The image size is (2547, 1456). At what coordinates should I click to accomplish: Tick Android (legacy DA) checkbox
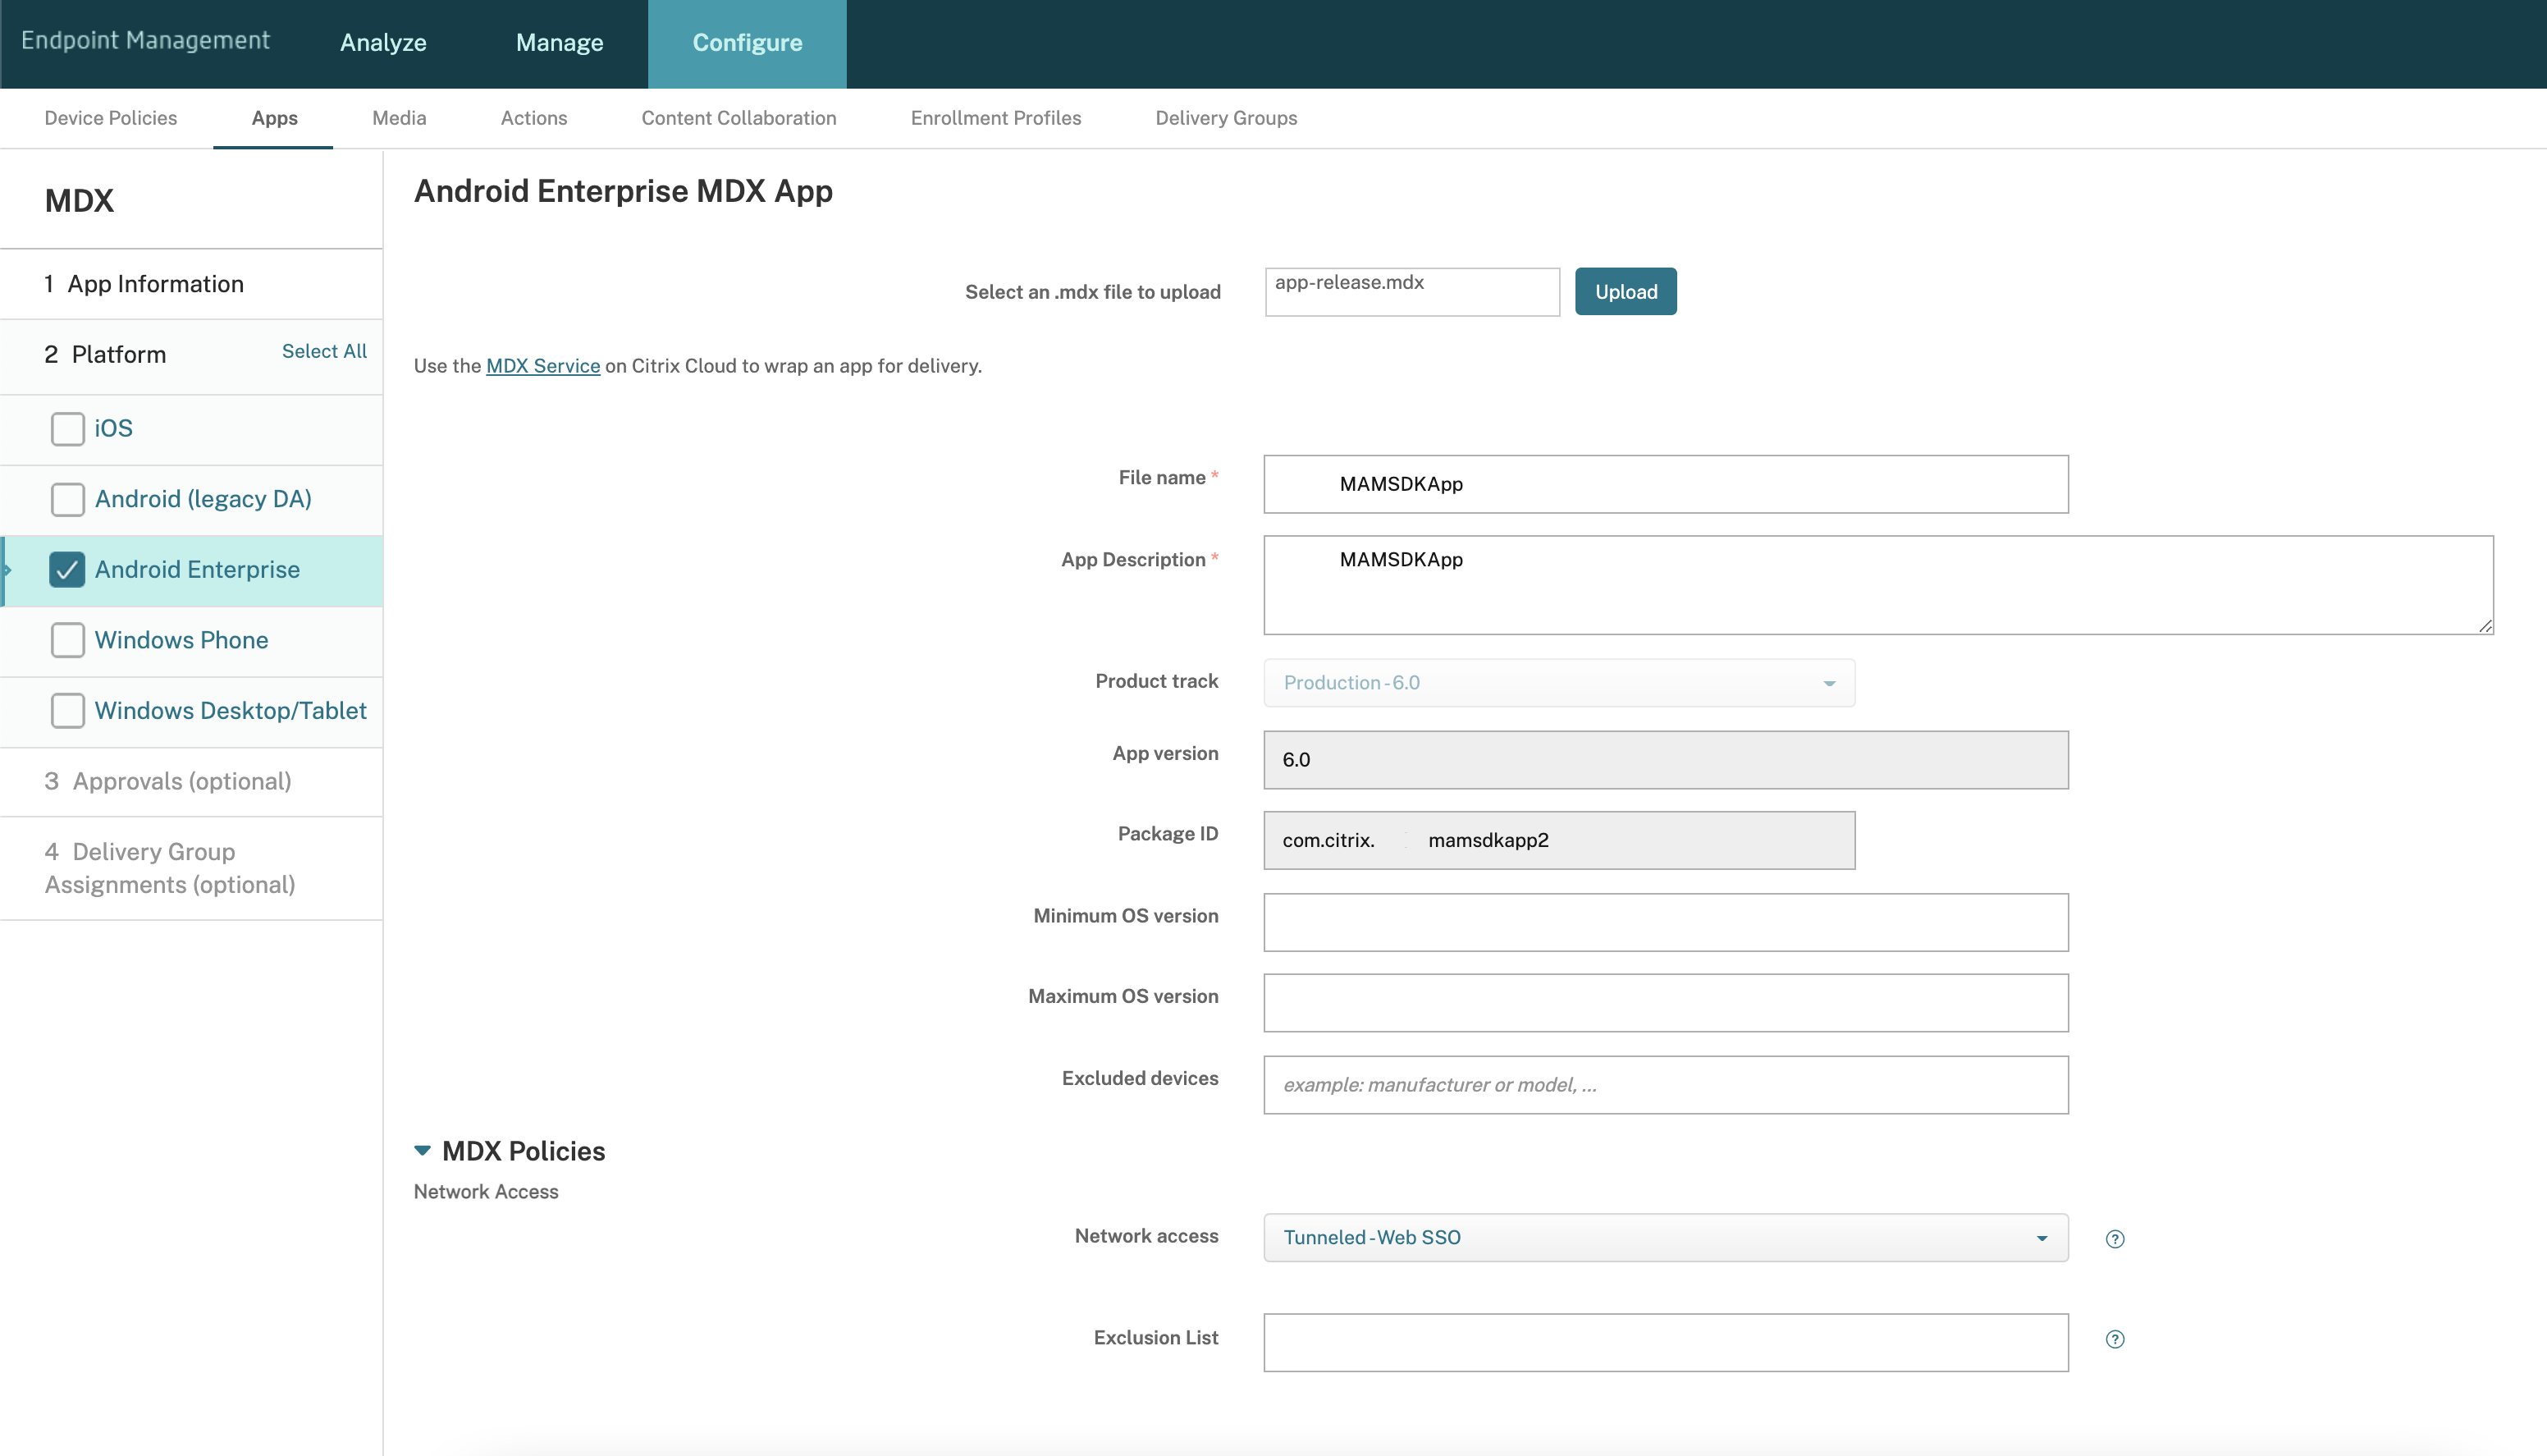tap(67, 499)
